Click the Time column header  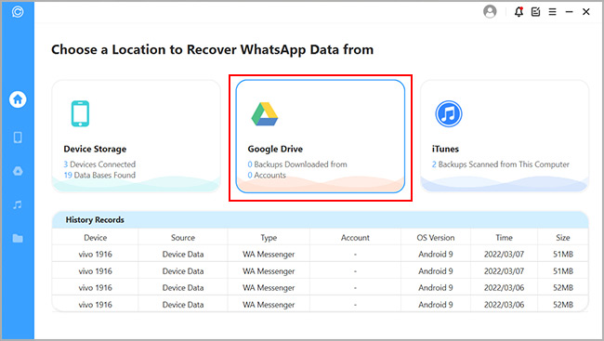pyautogui.click(x=504, y=237)
